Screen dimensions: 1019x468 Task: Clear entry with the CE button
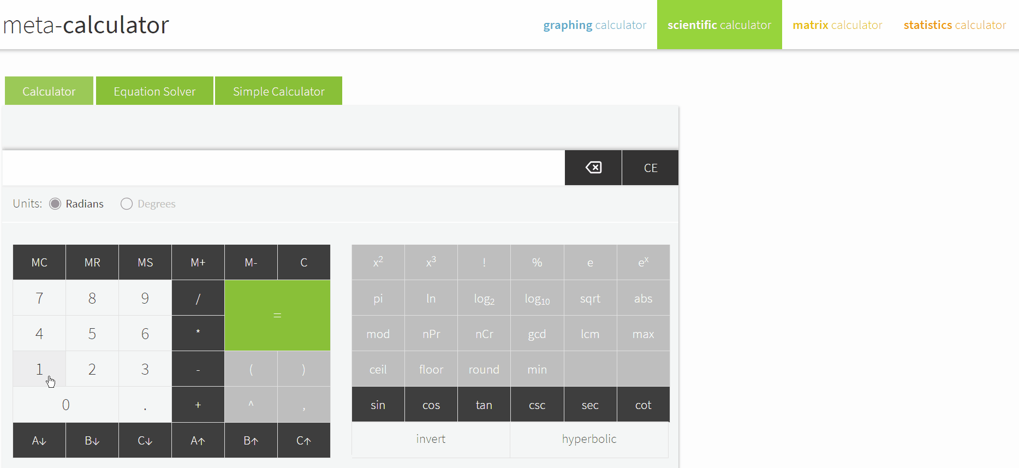click(651, 168)
